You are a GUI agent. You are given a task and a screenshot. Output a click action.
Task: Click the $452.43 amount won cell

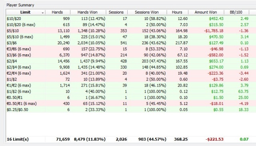pos(216,19)
